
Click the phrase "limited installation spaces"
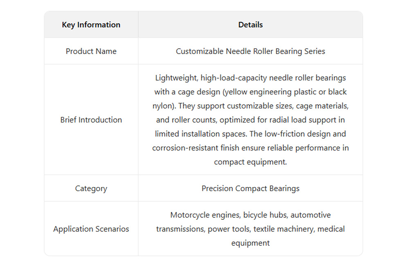[200, 134]
